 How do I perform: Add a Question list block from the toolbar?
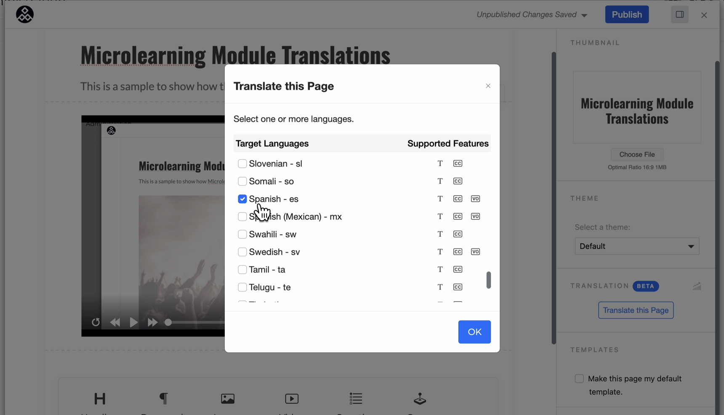click(356, 399)
